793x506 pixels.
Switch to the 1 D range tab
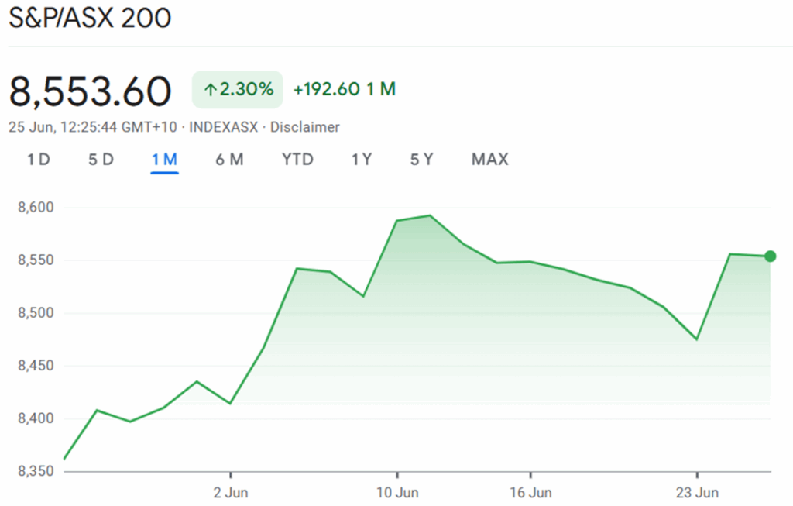[x=39, y=160]
